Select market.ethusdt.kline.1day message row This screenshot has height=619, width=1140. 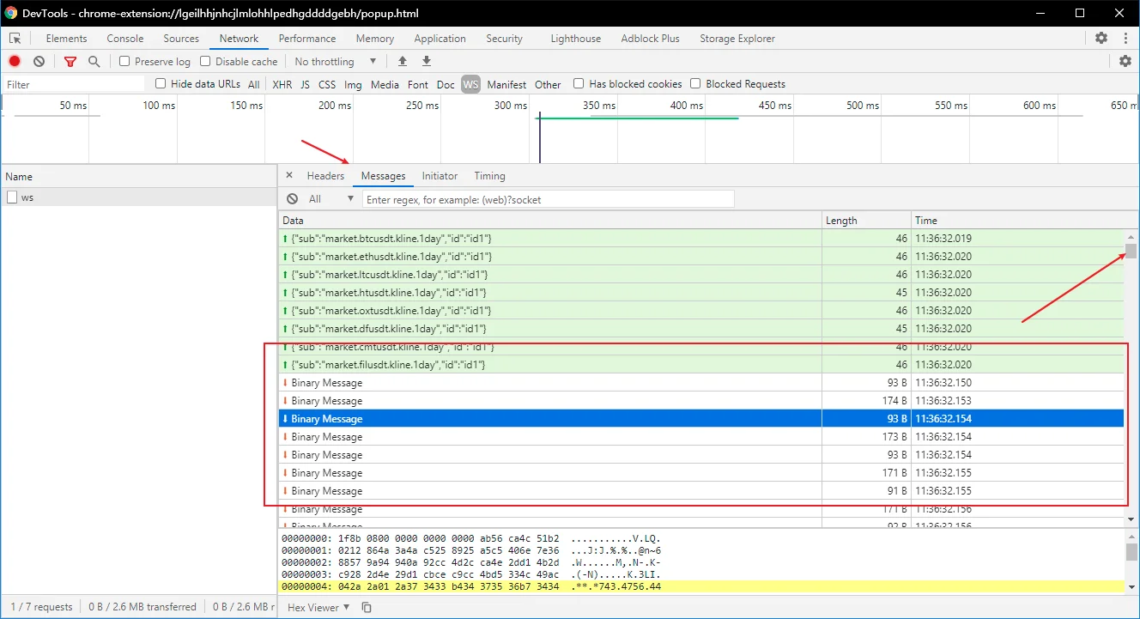701,256
